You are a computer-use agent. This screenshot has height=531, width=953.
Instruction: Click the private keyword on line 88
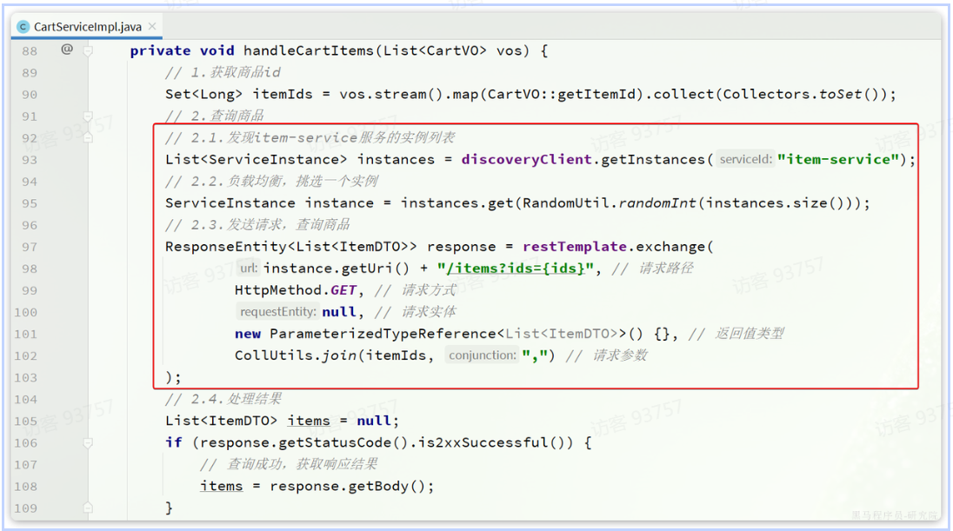(161, 50)
